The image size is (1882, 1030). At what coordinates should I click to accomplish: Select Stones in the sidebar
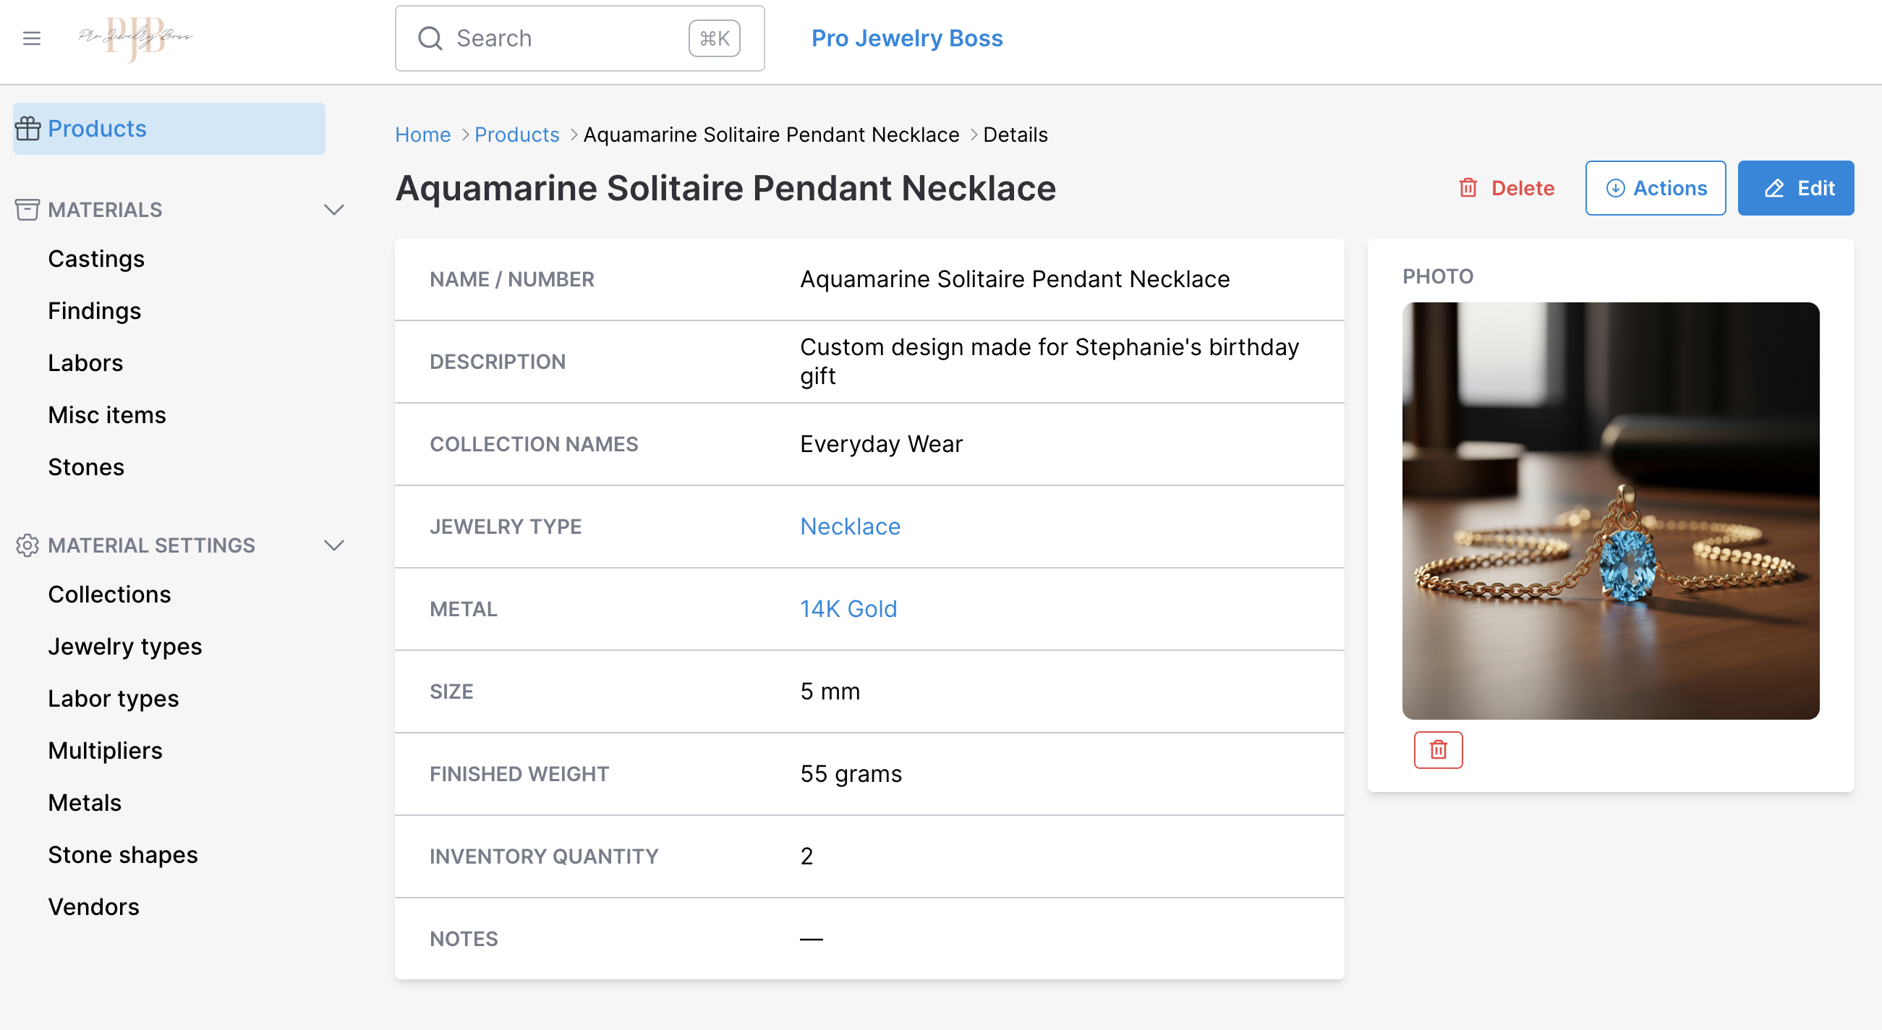pos(85,467)
